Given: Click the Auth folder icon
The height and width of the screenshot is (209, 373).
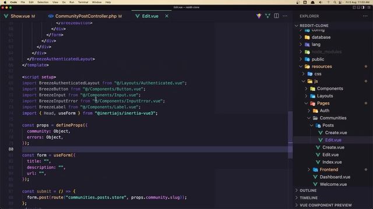Looking at the screenshot, I should point(315,111).
